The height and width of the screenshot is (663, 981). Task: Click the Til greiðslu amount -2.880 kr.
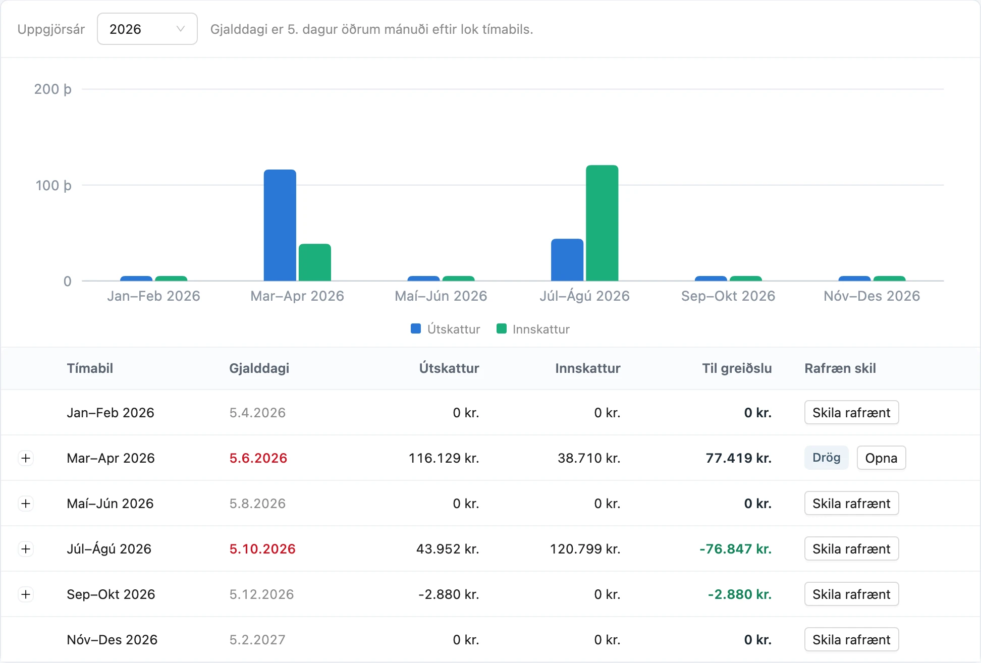(x=740, y=594)
